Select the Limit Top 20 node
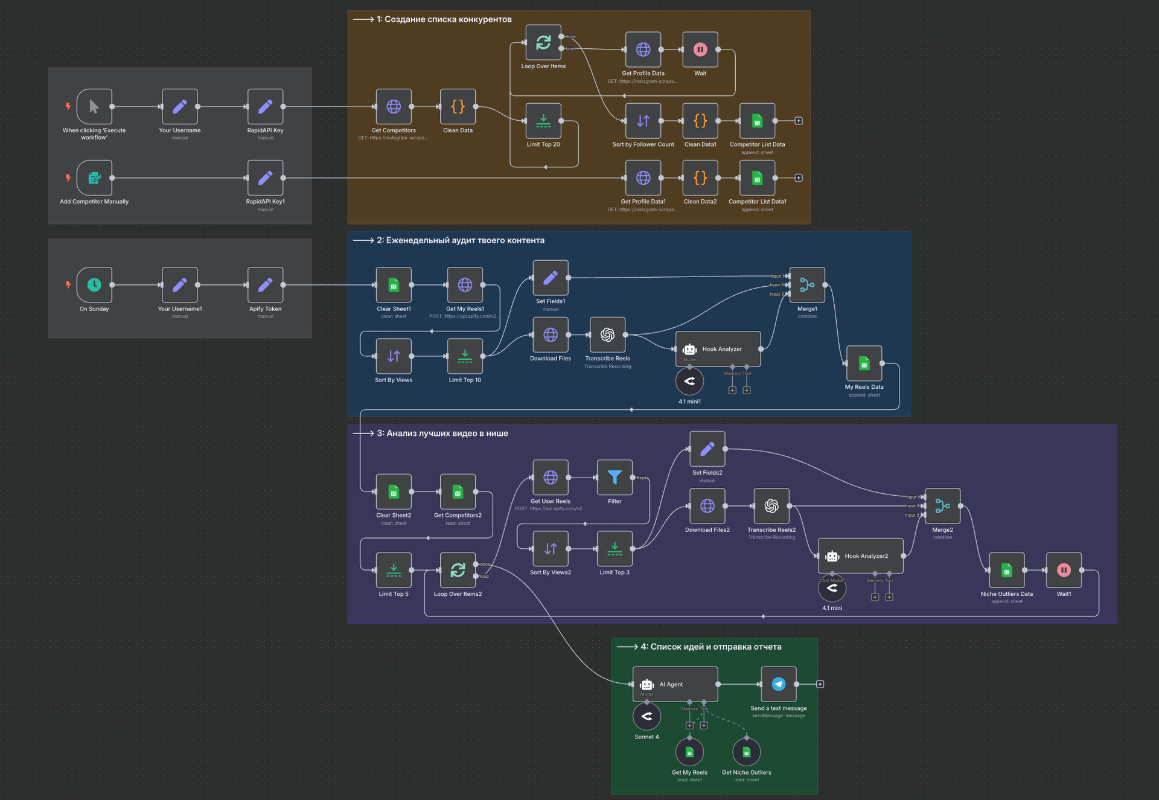 (543, 120)
